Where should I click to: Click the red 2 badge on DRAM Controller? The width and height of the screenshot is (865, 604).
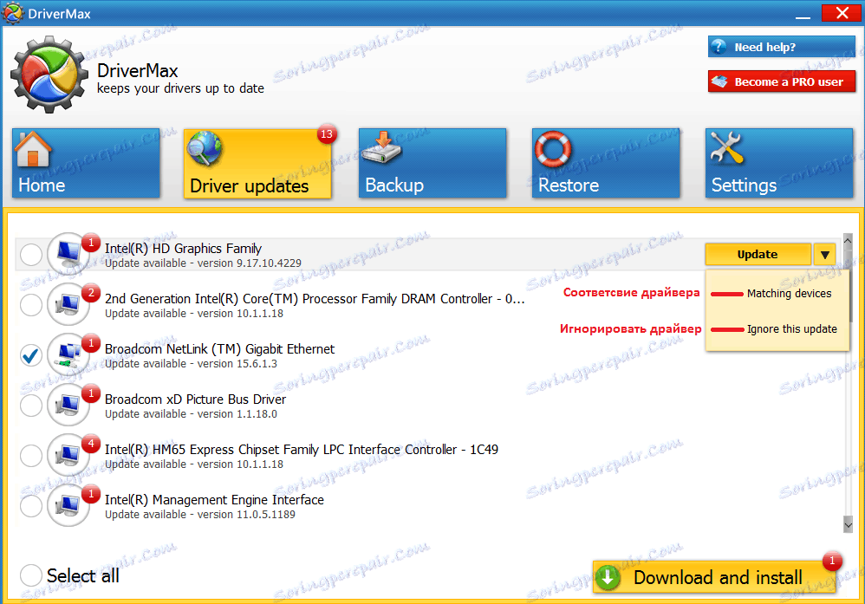(x=91, y=292)
